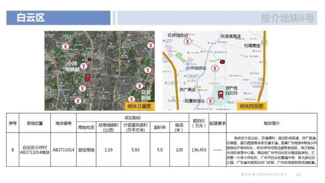Click the 宗地位置 column header
325x183 pixels.
click(35, 123)
